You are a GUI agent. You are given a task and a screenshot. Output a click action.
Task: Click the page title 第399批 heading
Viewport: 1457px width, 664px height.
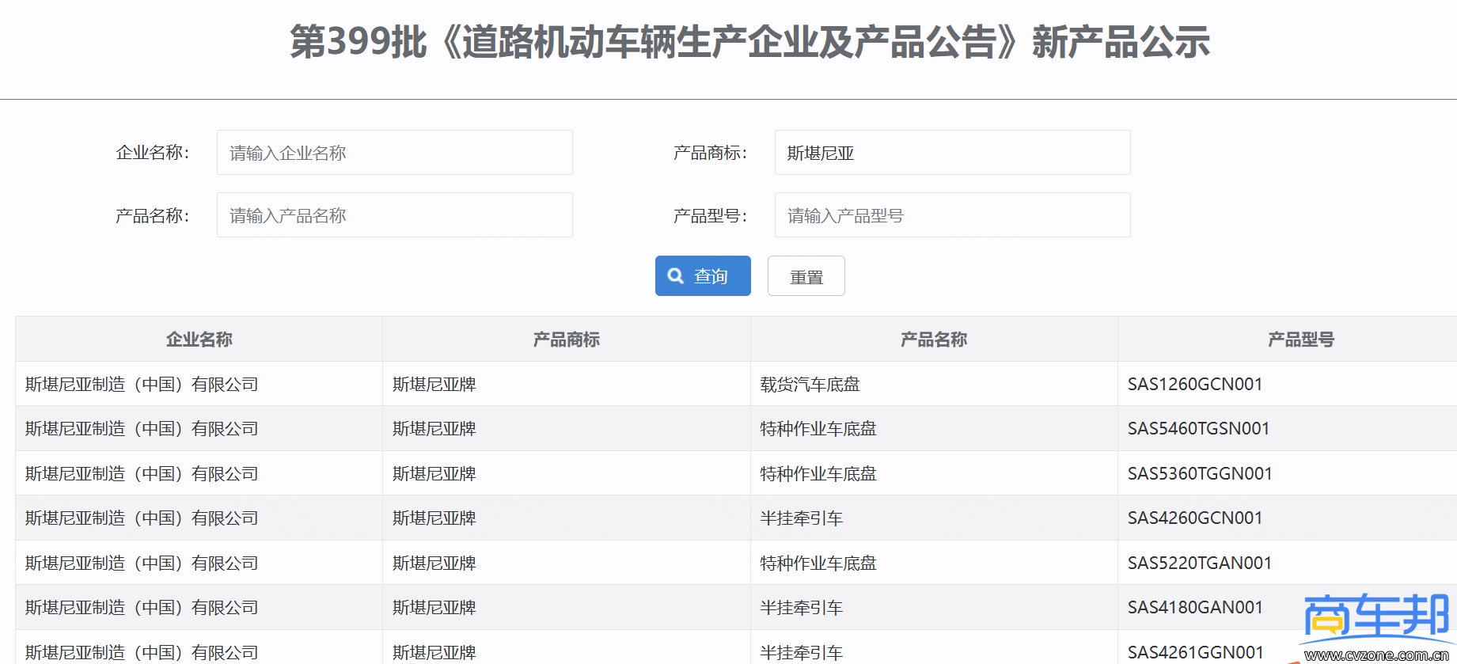pos(749,42)
